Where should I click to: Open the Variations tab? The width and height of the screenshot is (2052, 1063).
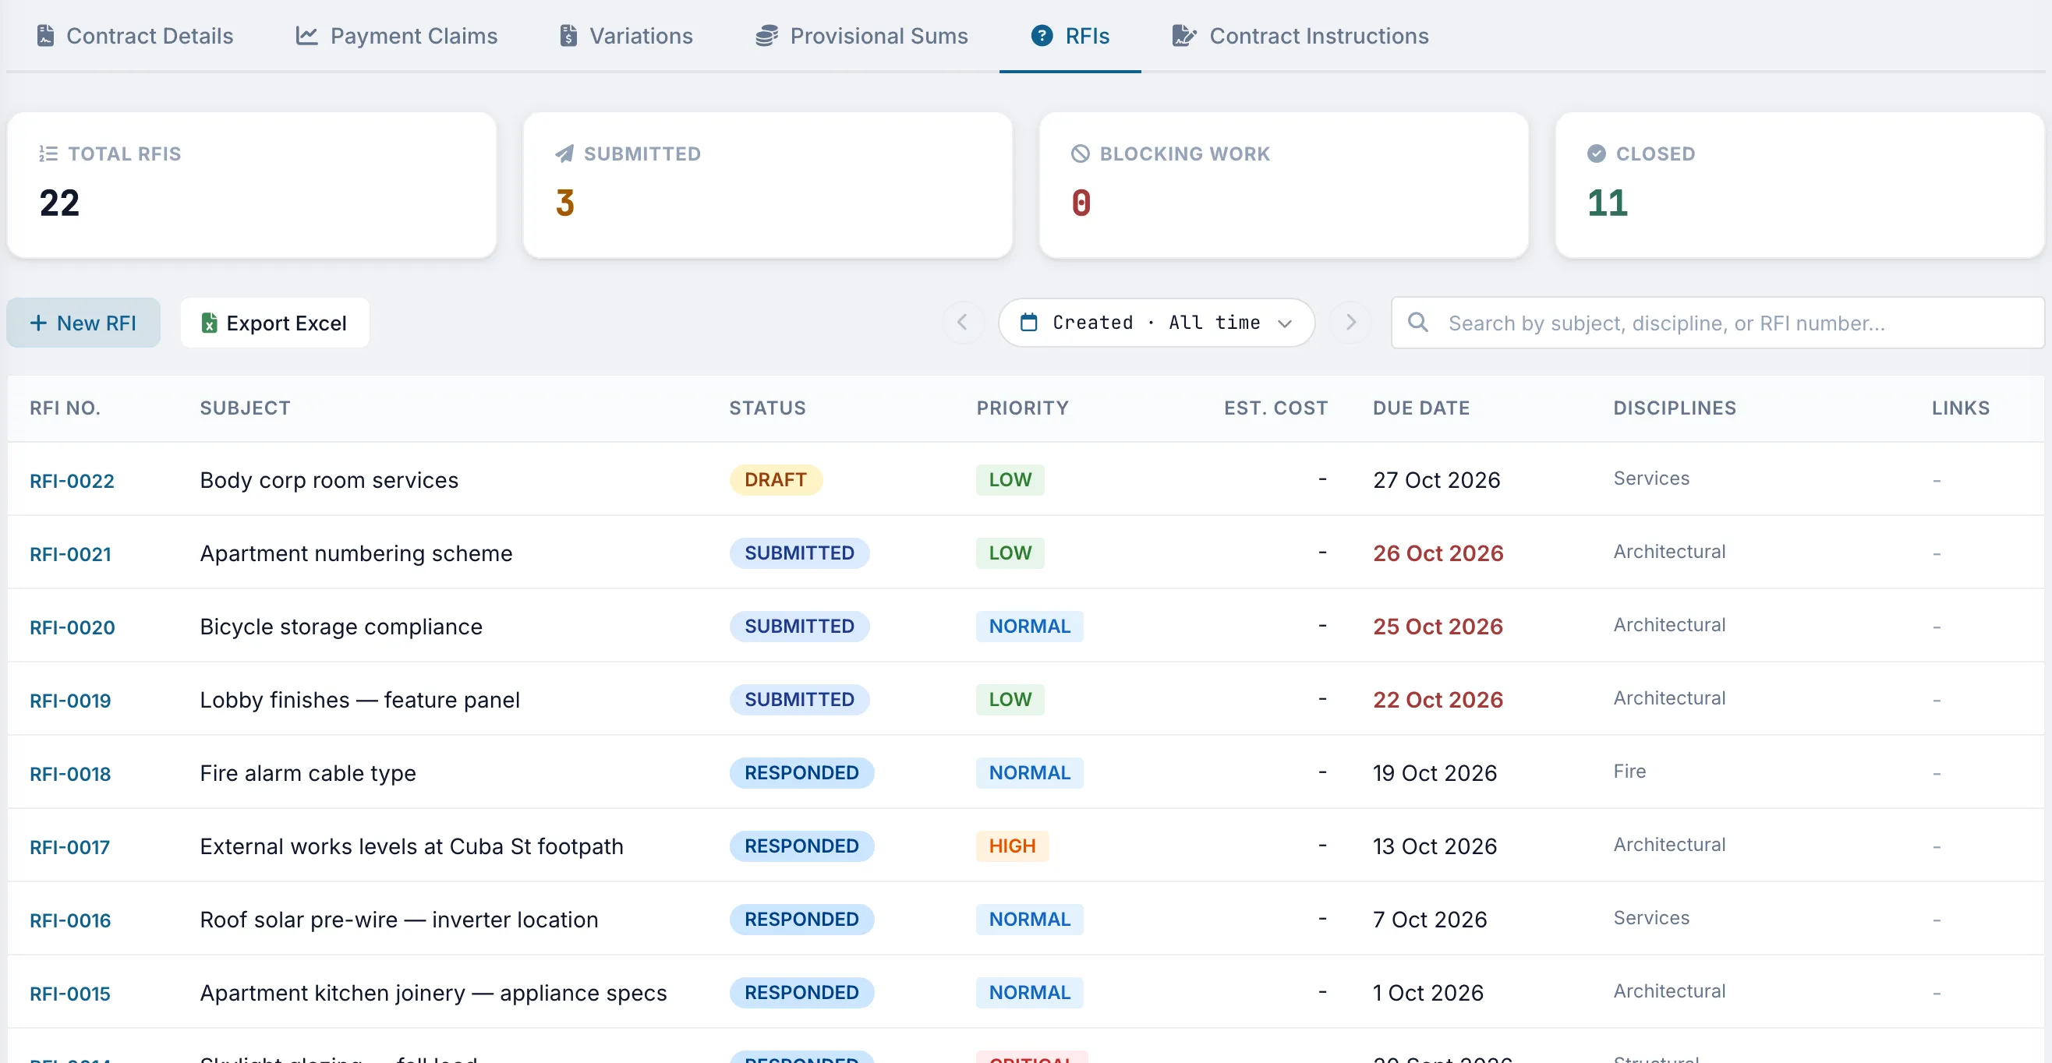[x=625, y=36]
